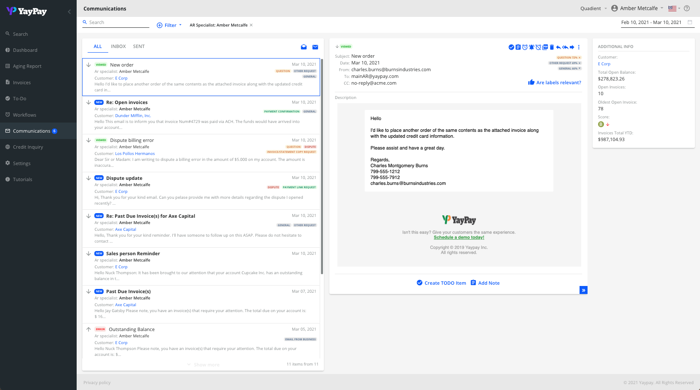Image resolution: width=700 pixels, height=390 pixels.
Task: Open the Schedule a demo today link
Action: [x=459, y=238]
